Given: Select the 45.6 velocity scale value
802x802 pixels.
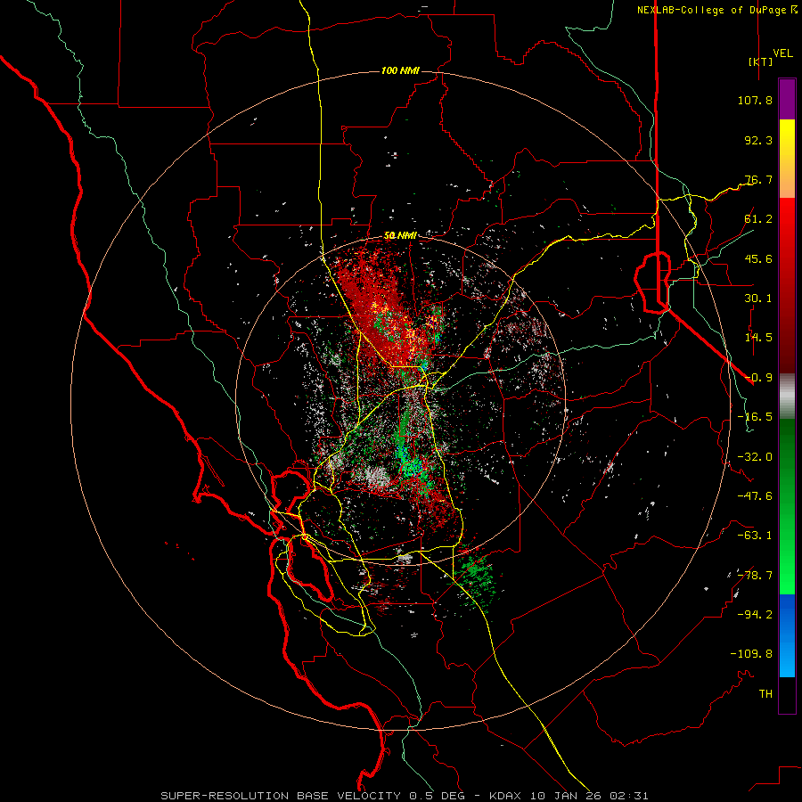Looking at the screenshot, I should tap(758, 258).
